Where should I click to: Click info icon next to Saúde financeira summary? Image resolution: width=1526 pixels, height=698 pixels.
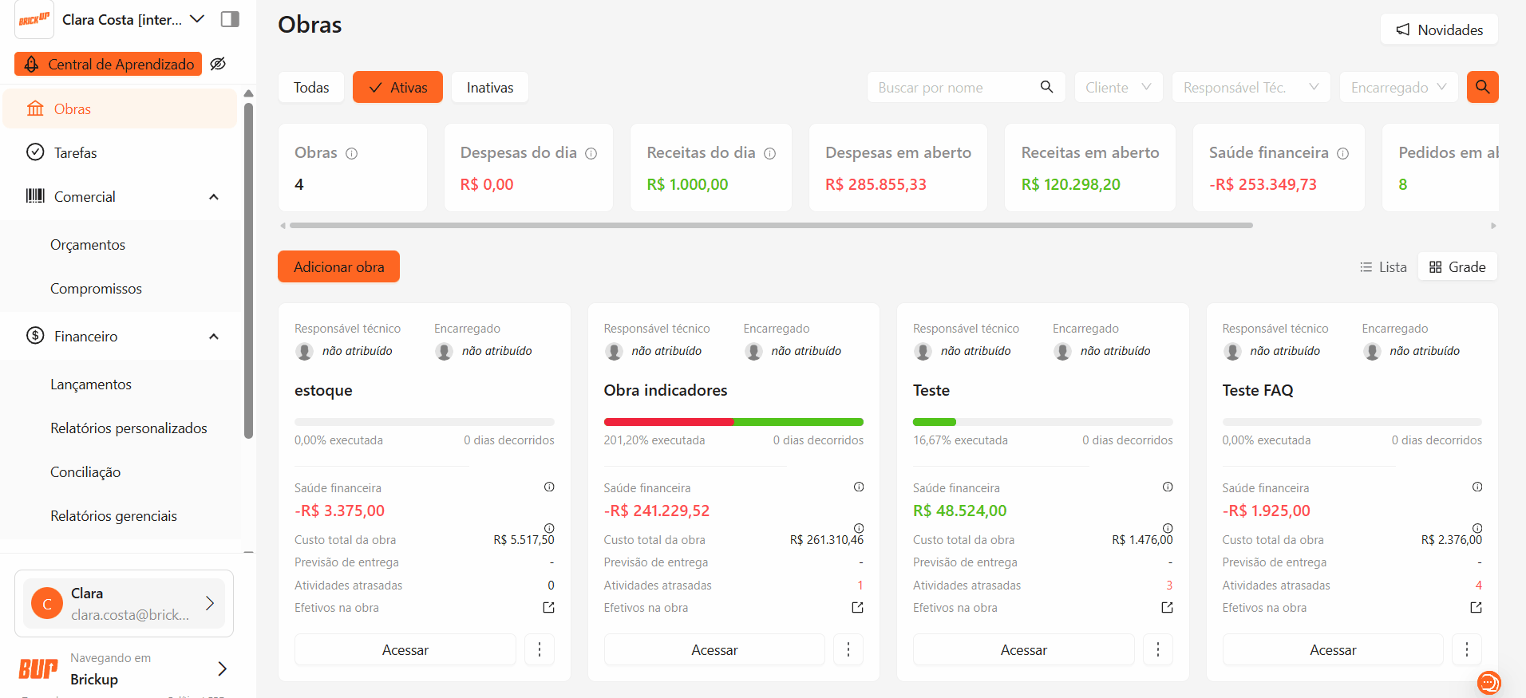[x=1343, y=153]
